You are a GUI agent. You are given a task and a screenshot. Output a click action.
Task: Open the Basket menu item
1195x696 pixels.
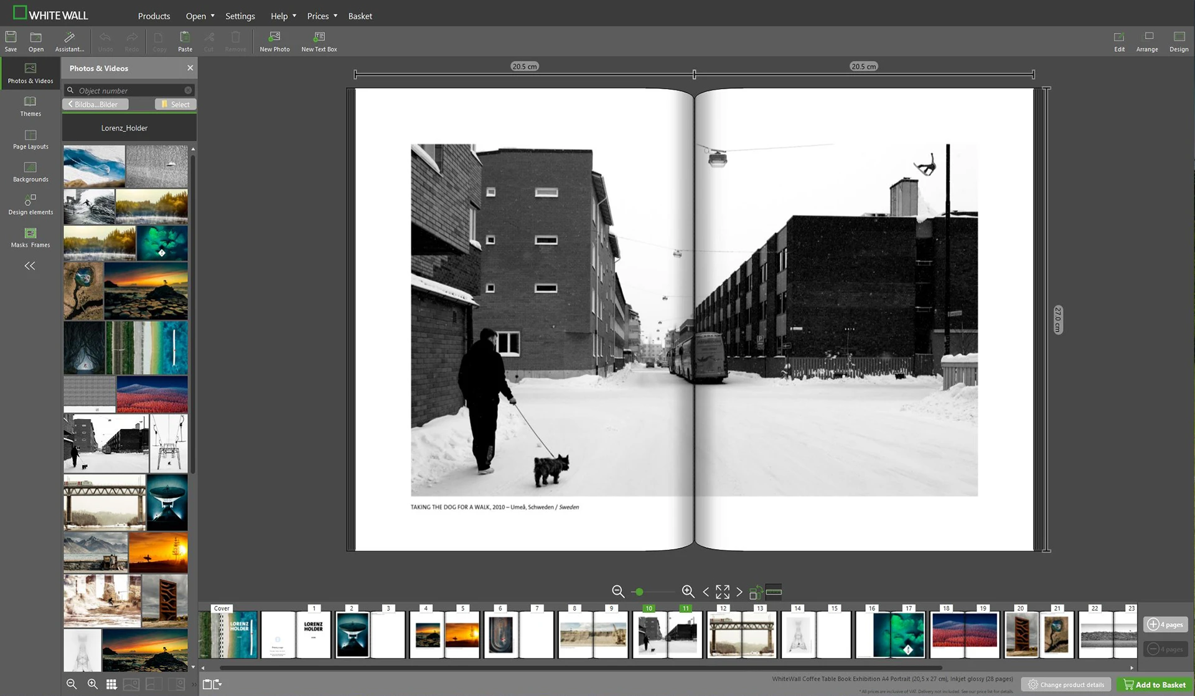pos(360,16)
